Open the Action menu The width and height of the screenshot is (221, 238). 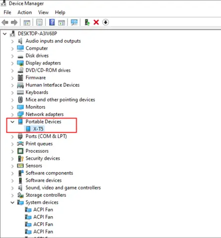point(25,12)
